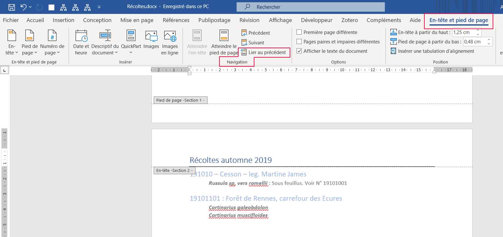
Task: Go to the Suivant section header
Action: click(x=253, y=43)
